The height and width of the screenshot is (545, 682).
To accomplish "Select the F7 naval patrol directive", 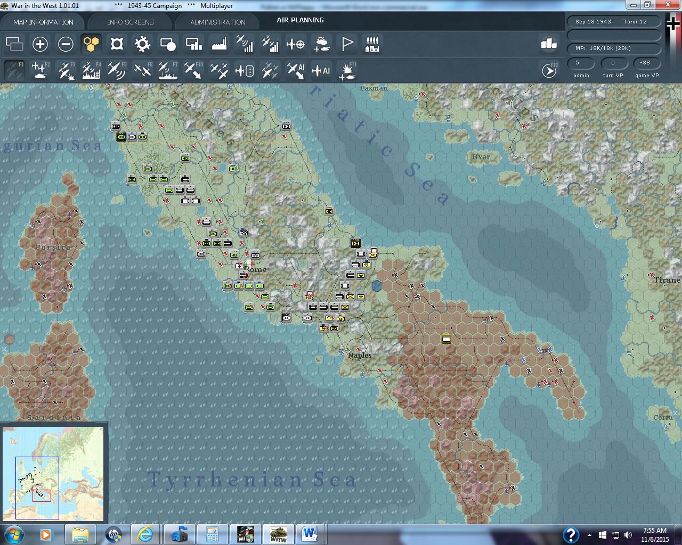I will [x=168, y=70].
